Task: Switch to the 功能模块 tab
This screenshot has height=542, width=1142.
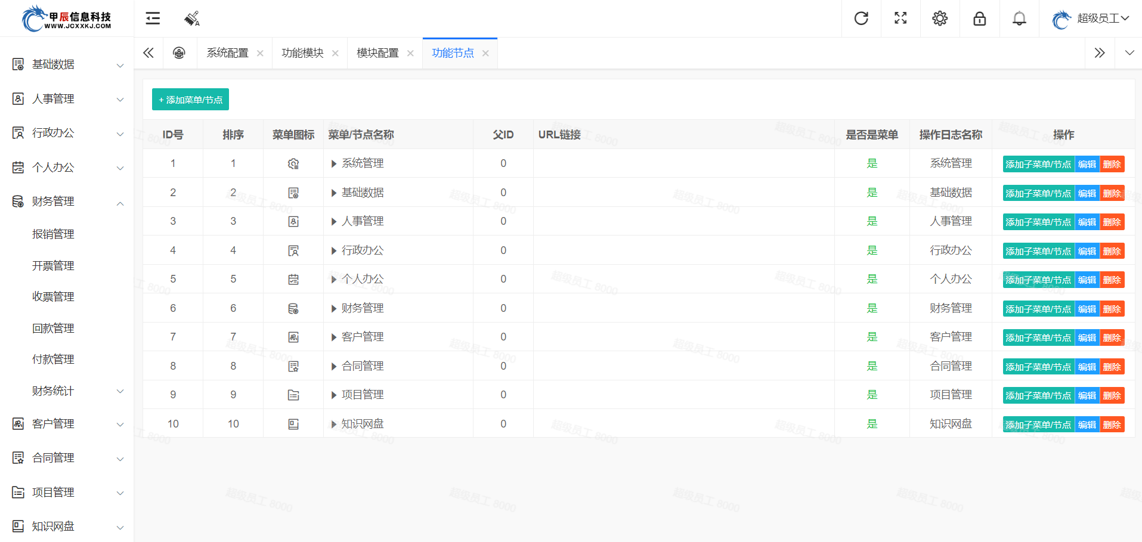Action: pyautogui.click(x=302, y=53)
